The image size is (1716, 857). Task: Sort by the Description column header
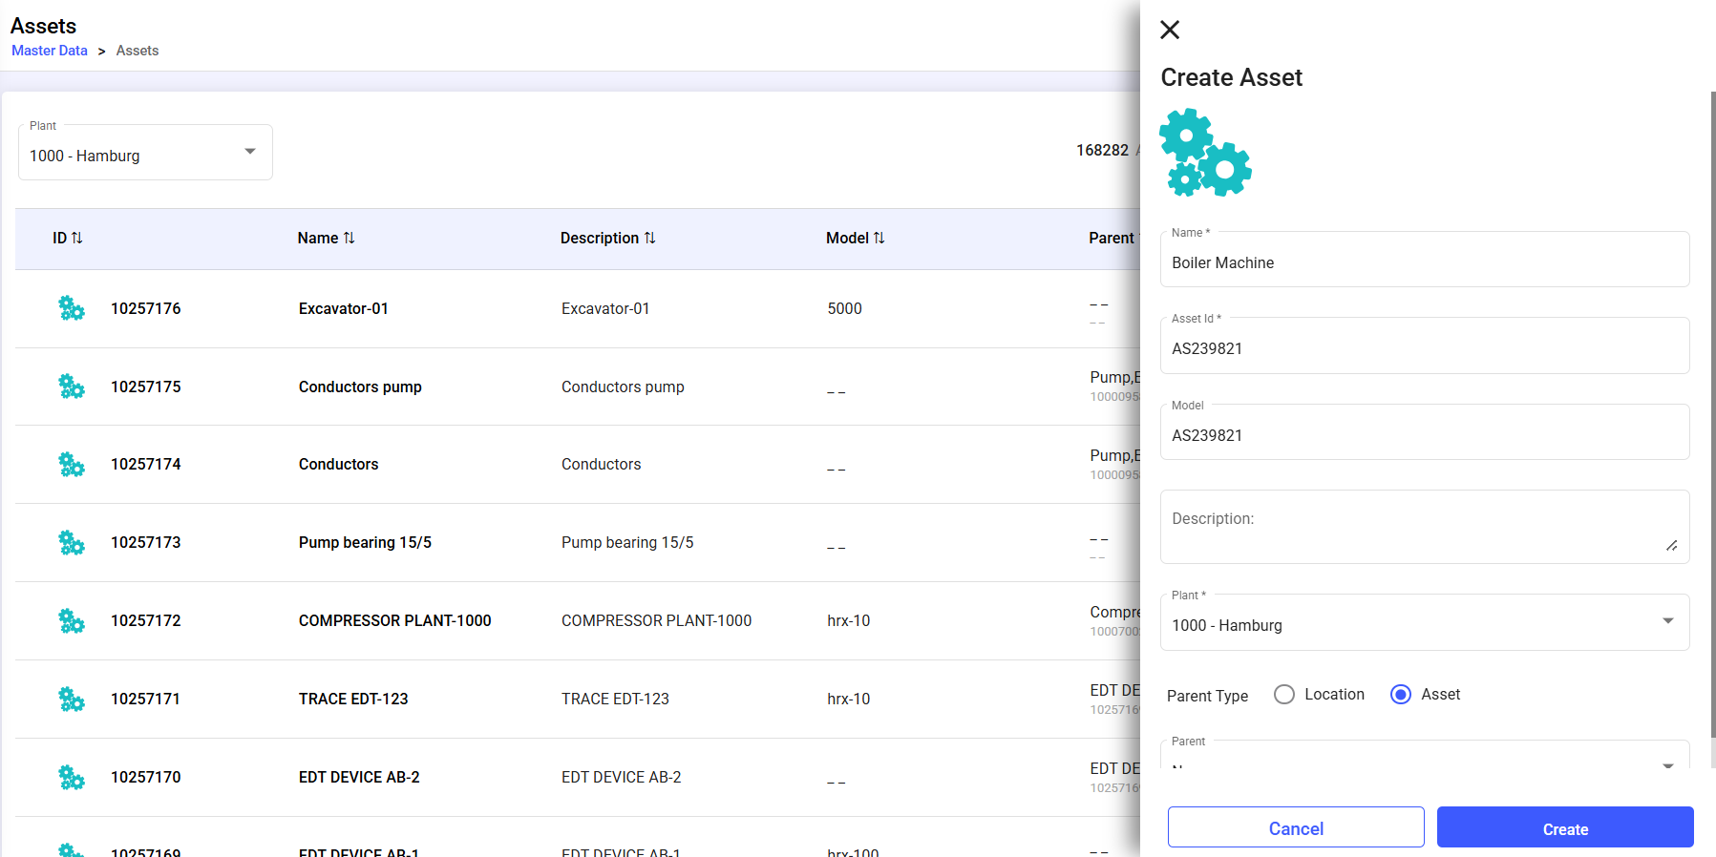tap(607, 238)
